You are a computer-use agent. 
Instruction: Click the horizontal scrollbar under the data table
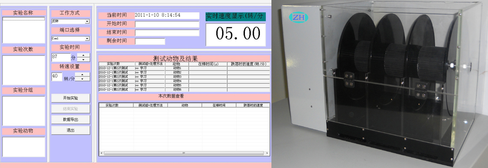[x=184, y=153]
